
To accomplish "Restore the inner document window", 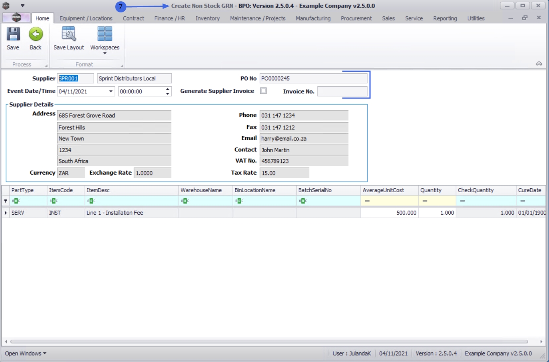I will point(525,18).
